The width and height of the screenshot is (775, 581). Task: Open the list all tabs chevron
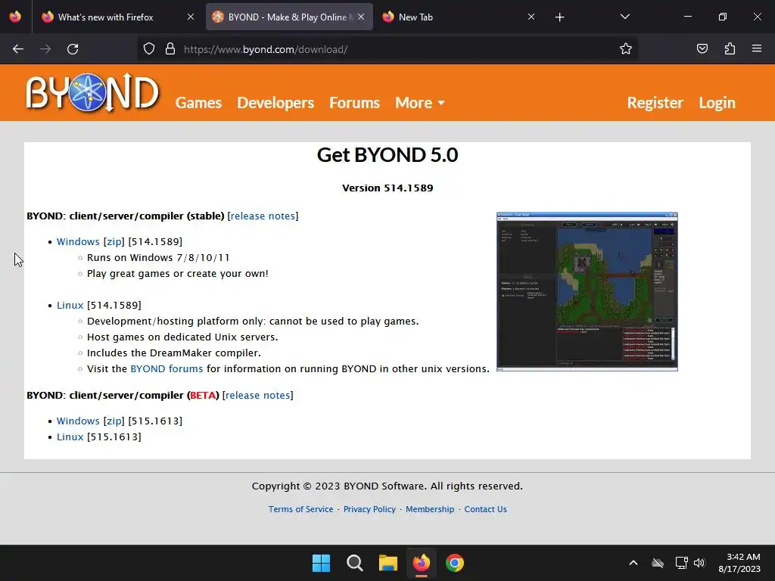click(624, 17)
